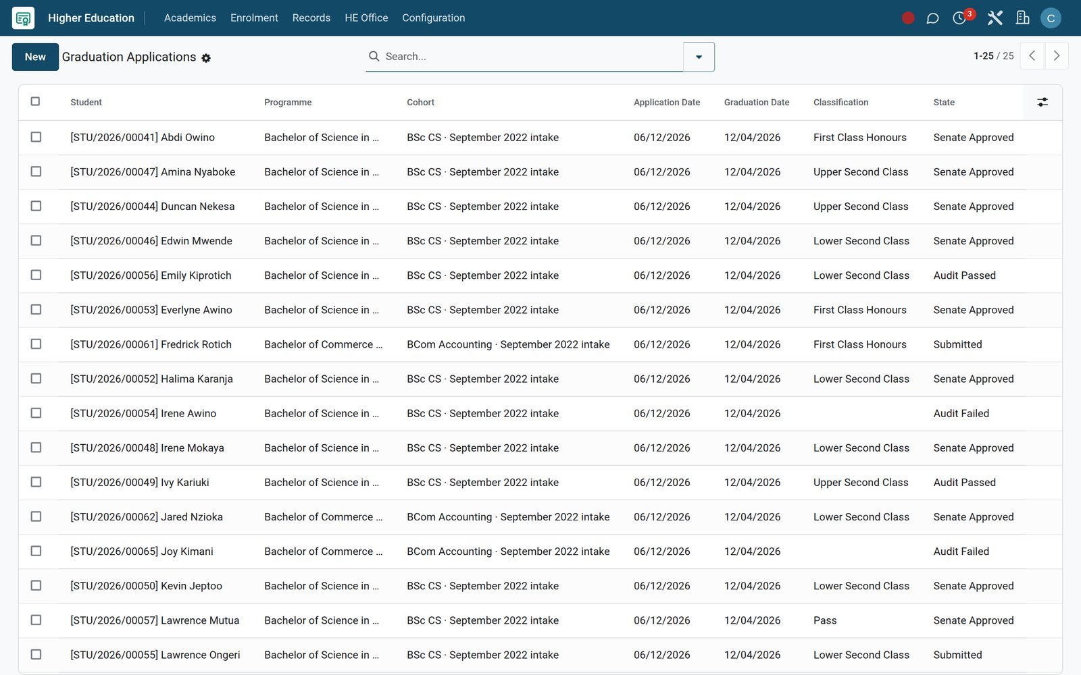Click the New button

(35, 57)
